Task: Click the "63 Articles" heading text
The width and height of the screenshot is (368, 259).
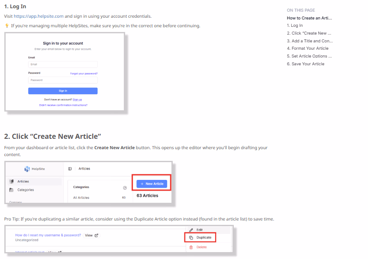Action: pos(147,195)
